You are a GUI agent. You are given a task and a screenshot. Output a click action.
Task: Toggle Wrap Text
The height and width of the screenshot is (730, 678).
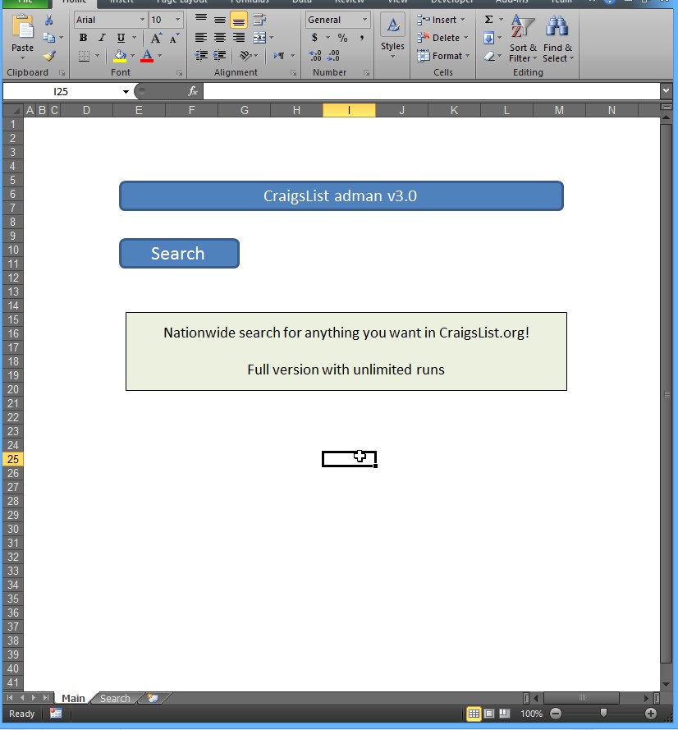point(259,20)
